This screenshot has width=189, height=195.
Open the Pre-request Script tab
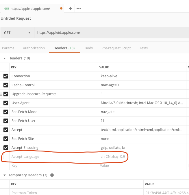[x=116, y=48]
